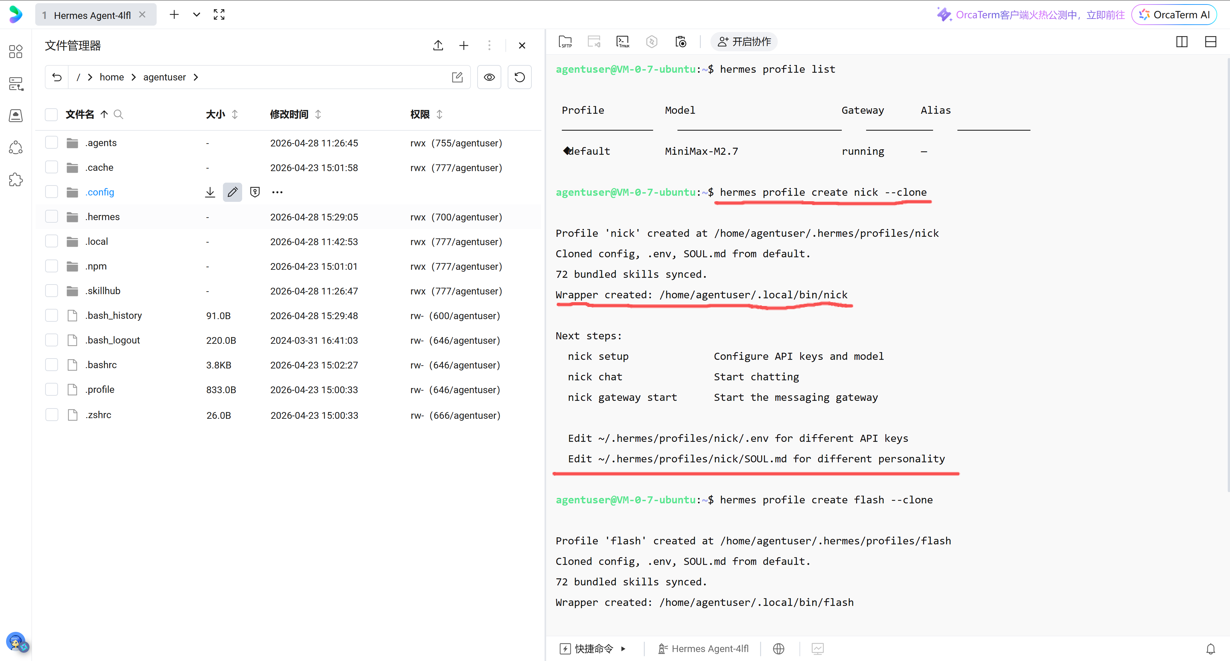Image resolution: width=1230 pixels, height=661 pixels.
Task: Download the .config folder
Action: (210, 192)
